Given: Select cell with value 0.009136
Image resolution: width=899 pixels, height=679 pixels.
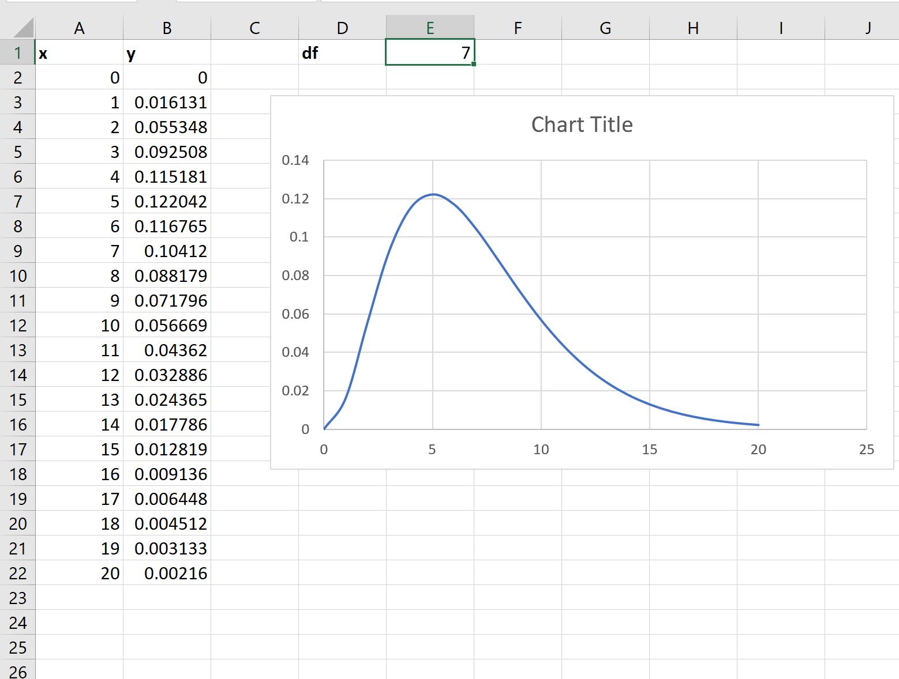Looking at the screenshot, I should click(x=167, y=474).
